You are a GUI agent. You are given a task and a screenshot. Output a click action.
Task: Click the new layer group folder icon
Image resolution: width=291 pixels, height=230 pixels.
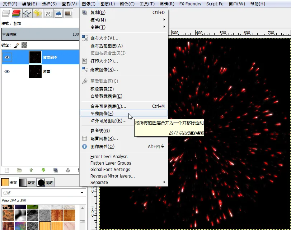pyautogui.click(x=19, y=170)
